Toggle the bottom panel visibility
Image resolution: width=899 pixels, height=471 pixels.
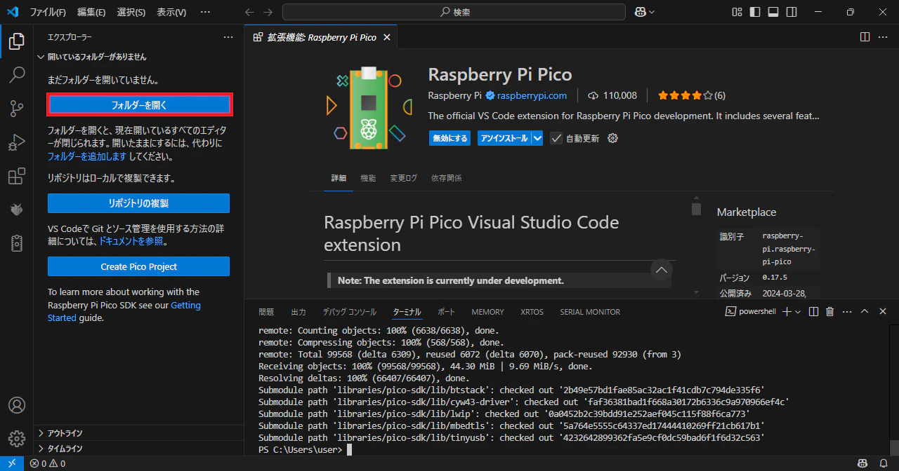click(x=773, y=12)
